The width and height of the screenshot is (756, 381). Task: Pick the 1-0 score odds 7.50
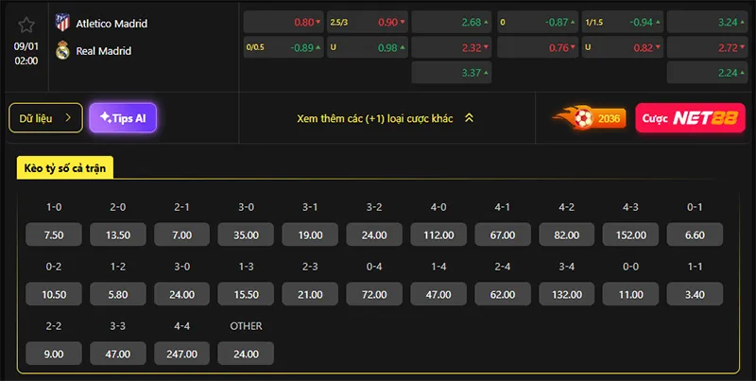[x=54, y=234]
